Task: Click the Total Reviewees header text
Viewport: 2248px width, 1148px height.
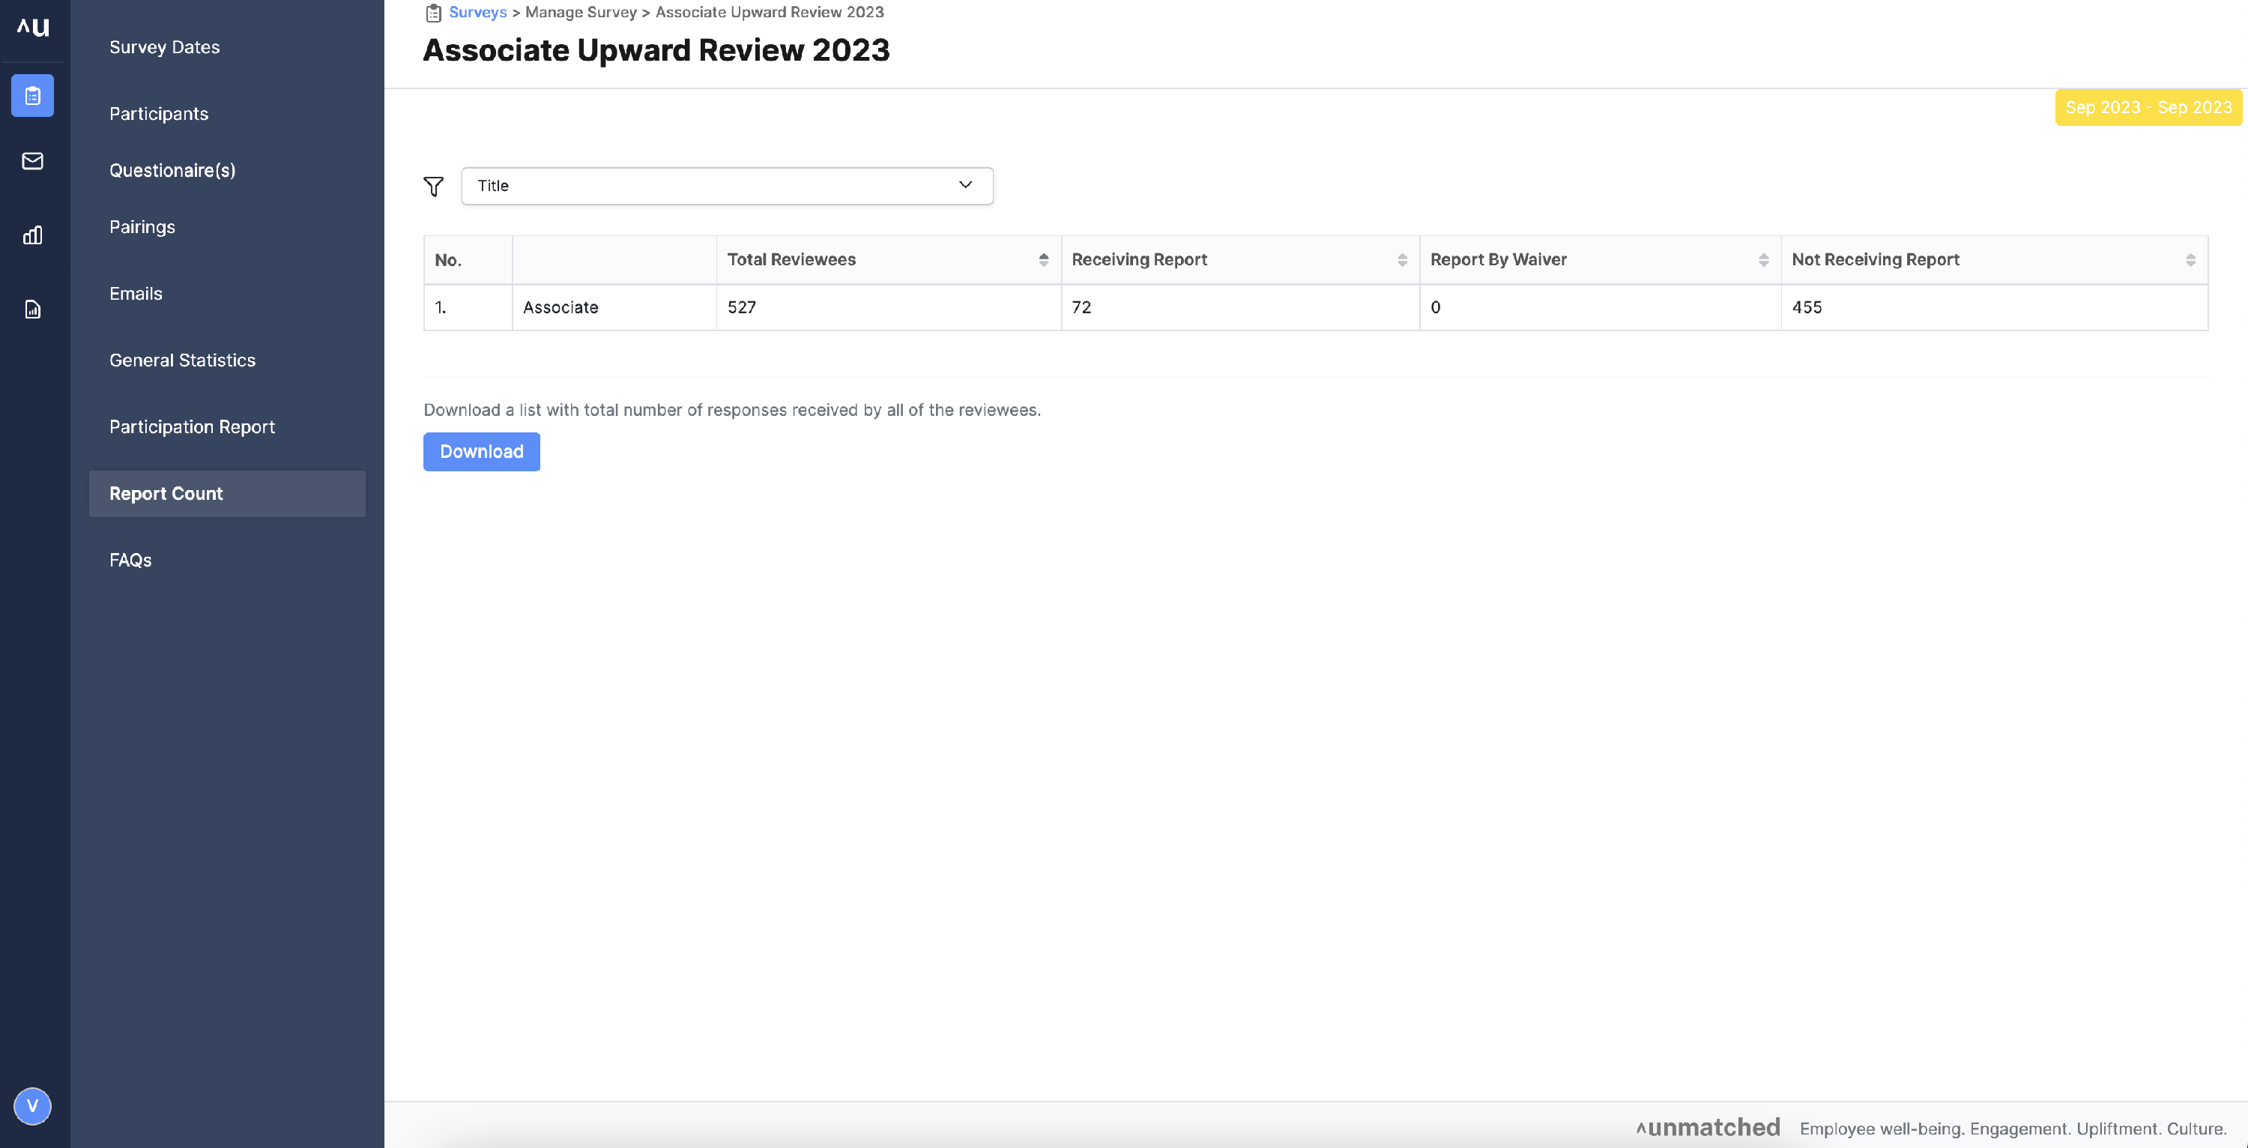Action: [x=791, y=260]
